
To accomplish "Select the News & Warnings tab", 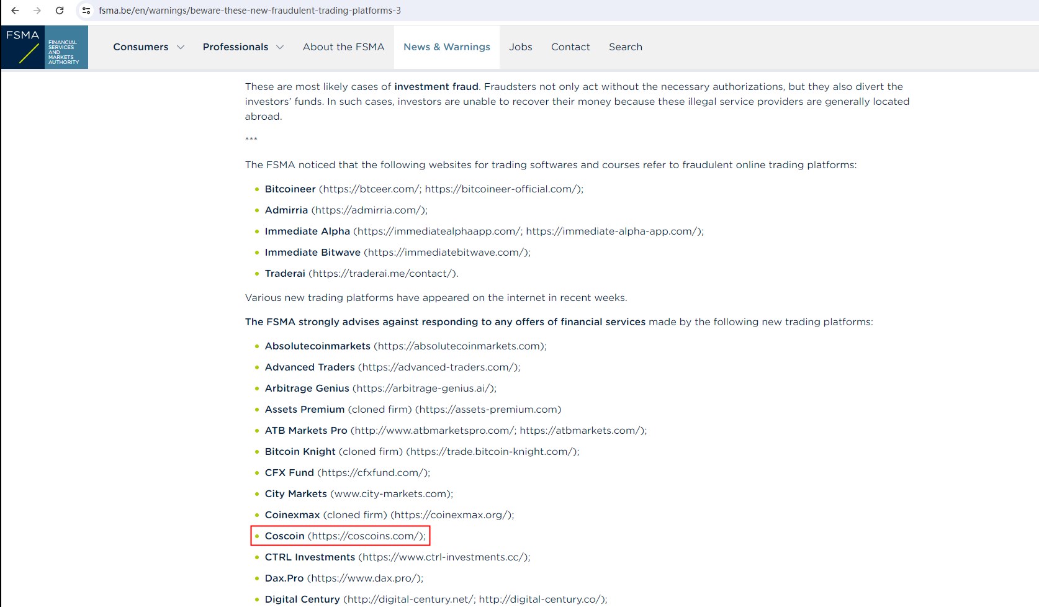I will pyautogui.click(x=446, y=47).
